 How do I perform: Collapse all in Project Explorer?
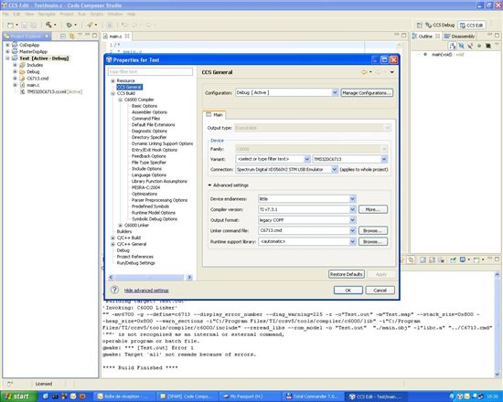pyautogui.click(x=63, y=36)
